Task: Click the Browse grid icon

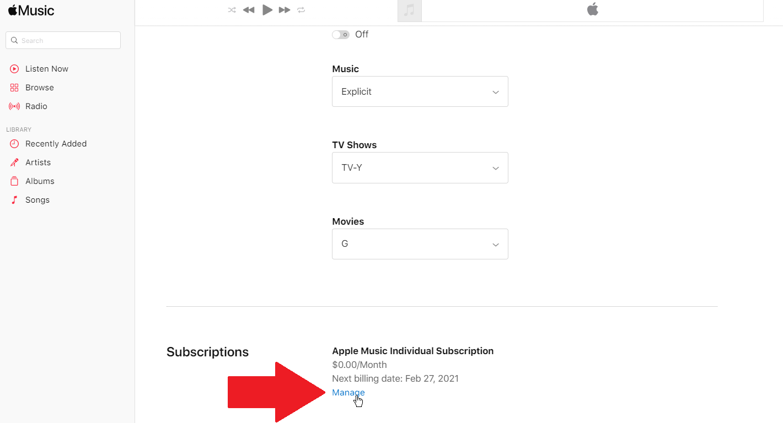Action: pyautogui.click(x=14, y=88)
